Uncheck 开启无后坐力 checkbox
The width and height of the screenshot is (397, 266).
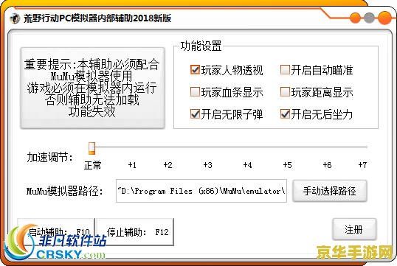tap(285, 114)
